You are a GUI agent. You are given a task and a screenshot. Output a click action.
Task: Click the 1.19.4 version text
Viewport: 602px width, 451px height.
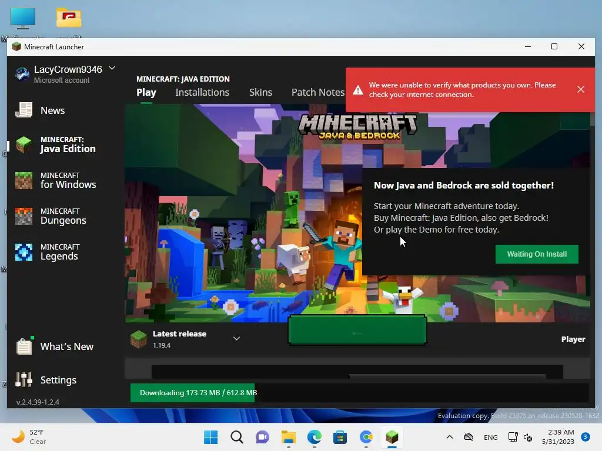(x=162, y=345)
